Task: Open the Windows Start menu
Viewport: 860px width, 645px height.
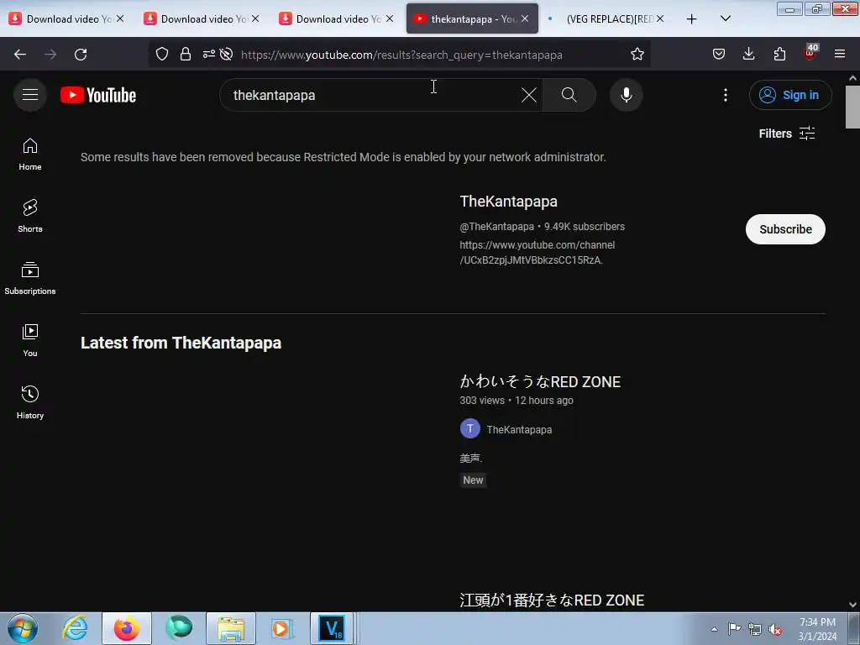Action: pyautogui.click(x=23, y=628)
